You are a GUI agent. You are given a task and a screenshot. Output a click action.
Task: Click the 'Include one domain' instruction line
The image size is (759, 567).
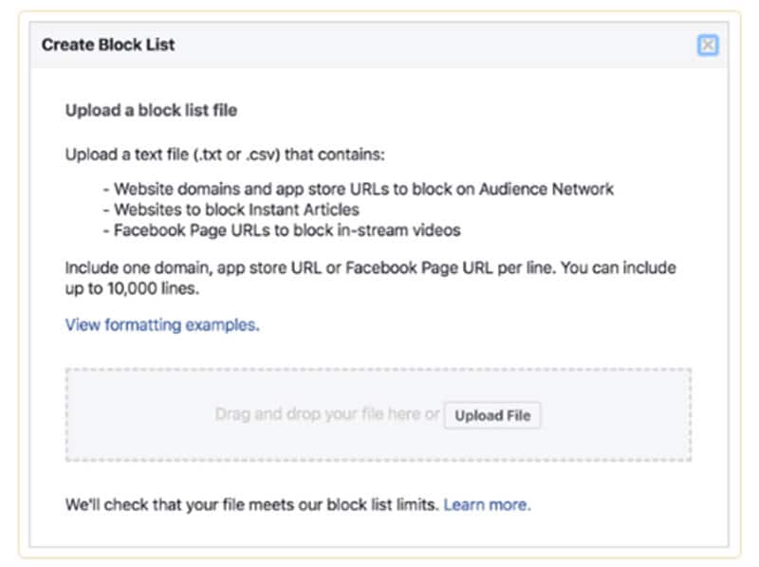[370, 268]
